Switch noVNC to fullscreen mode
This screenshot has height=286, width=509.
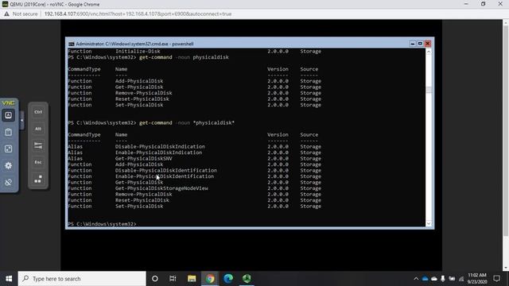[9, 149]
